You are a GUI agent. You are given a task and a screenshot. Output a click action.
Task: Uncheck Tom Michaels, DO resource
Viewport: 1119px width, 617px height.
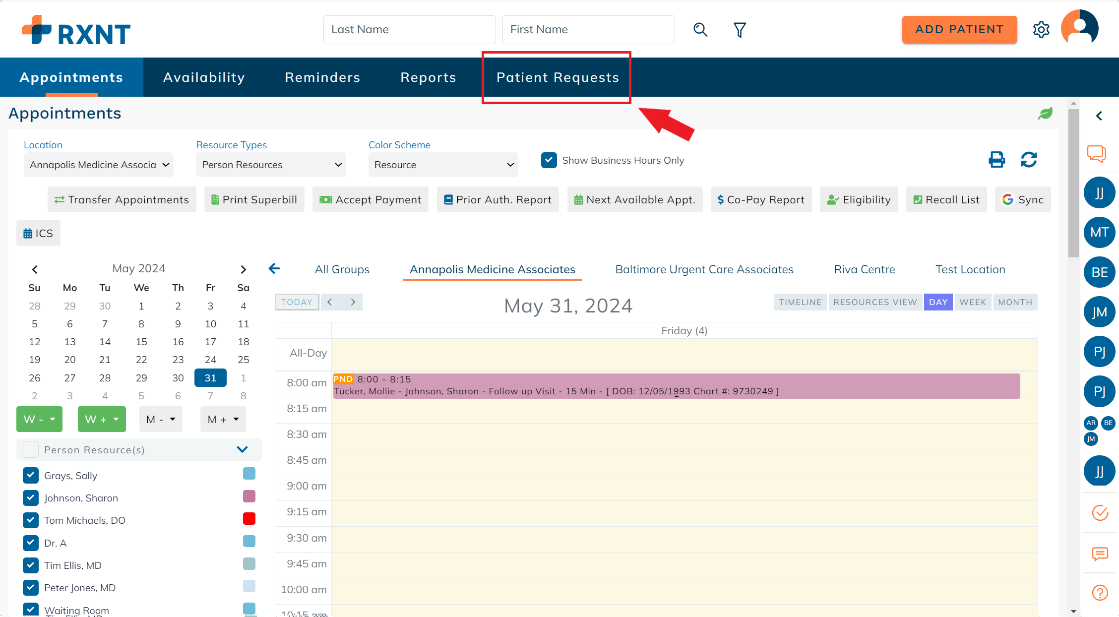coord(31,520)
